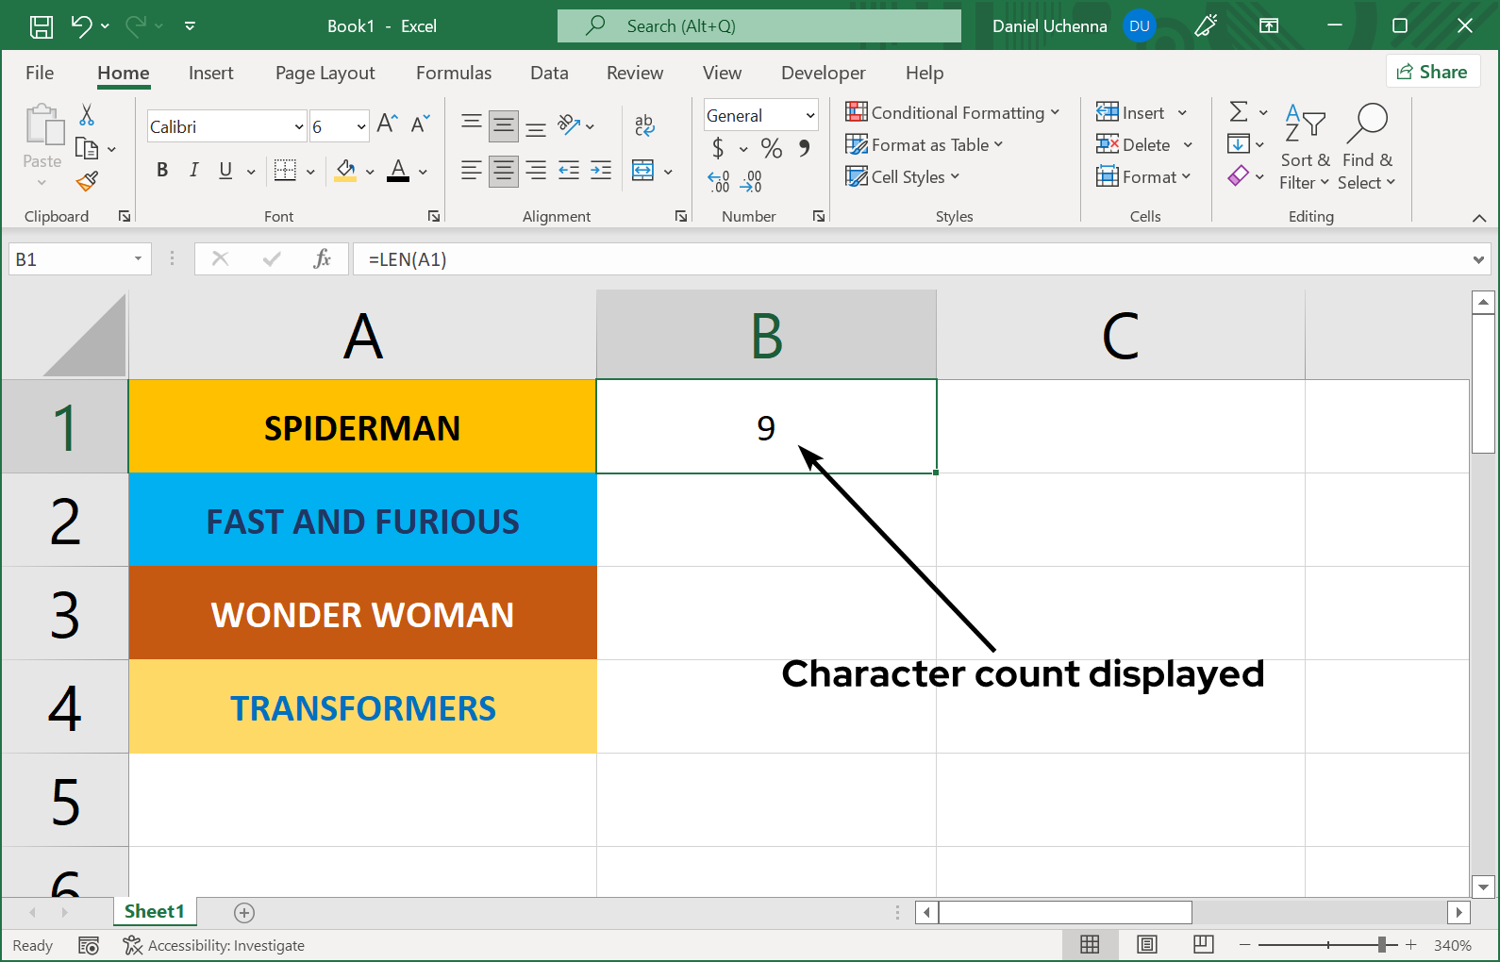Click the Clear eraser icon

pos(1239,175)
